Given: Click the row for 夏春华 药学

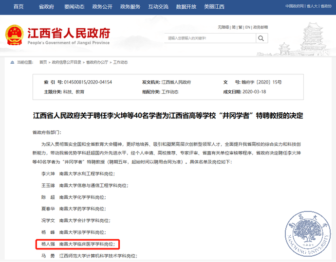Looking at the screenshot, I should pos(74,209).
